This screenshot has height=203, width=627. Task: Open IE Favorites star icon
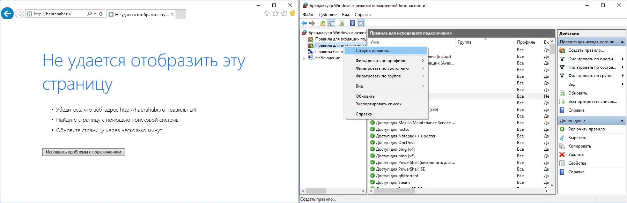(x=275, y=14)
